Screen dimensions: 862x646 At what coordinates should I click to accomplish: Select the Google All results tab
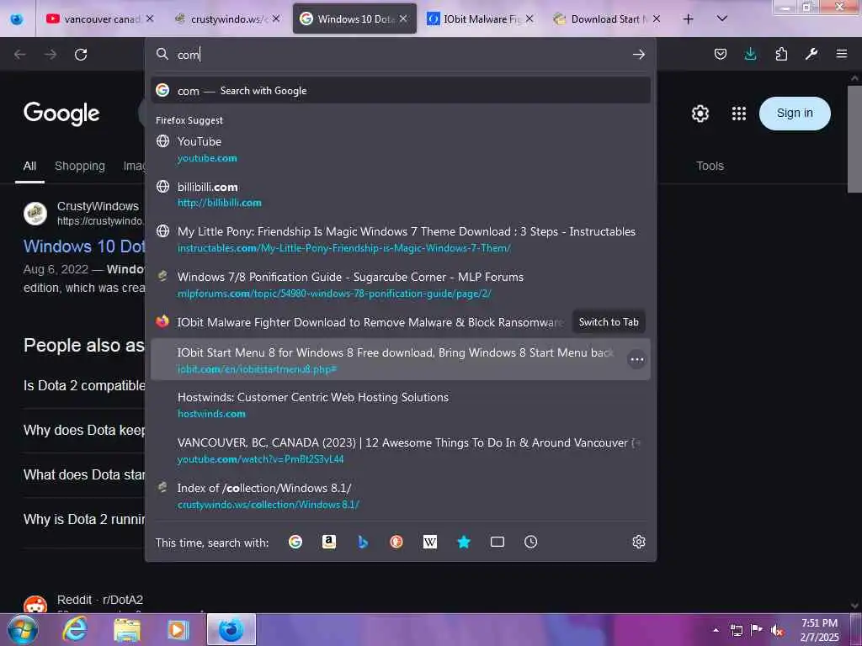point(29,166)
